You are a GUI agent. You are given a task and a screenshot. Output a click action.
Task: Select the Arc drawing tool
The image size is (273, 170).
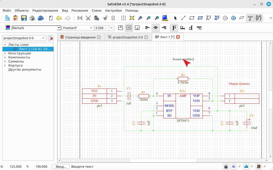tap(242, 18)
